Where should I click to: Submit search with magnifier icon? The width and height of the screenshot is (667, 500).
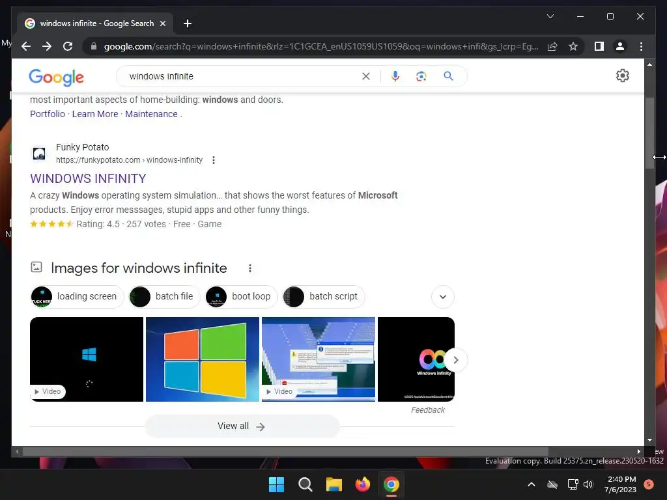pos(448,76)
